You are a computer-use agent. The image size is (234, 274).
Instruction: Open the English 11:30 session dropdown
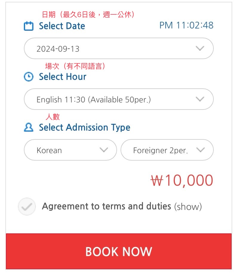click(119, 99)
